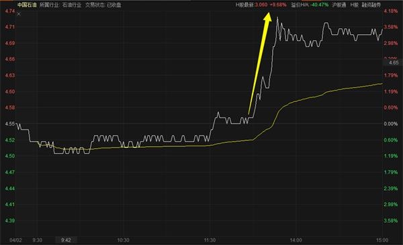Click the 交易状态 已收盘 status text
Image resolution: width=403 pixels, height=245 pixels.
103,5
